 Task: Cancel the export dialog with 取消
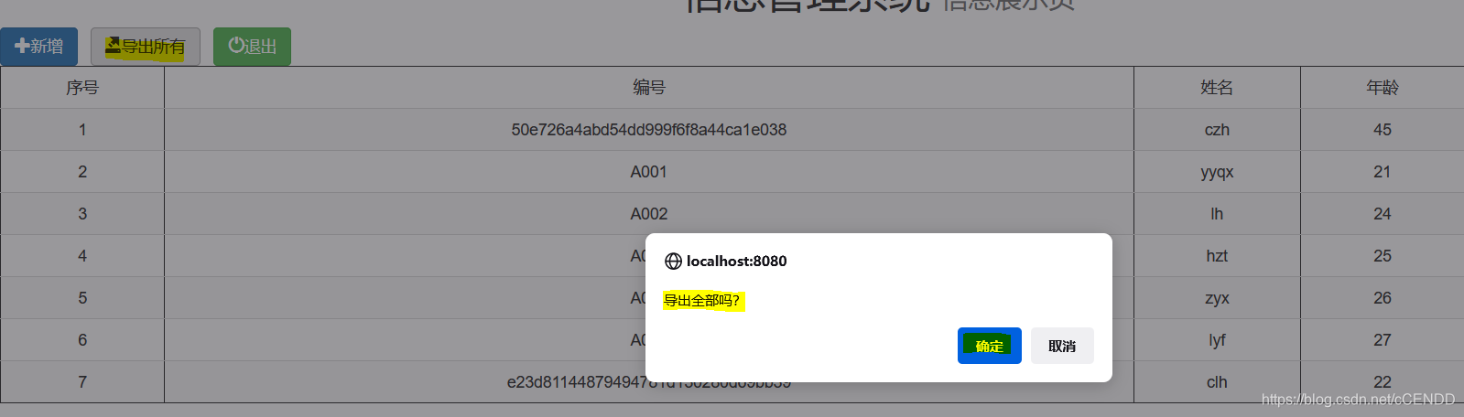click(1062, 346)
